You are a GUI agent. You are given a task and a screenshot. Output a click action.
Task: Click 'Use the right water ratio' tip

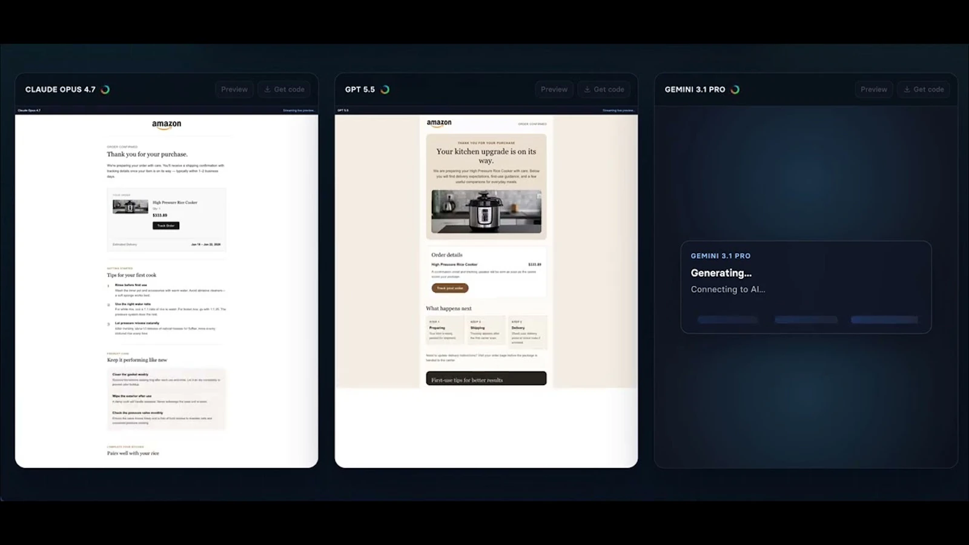133,304
